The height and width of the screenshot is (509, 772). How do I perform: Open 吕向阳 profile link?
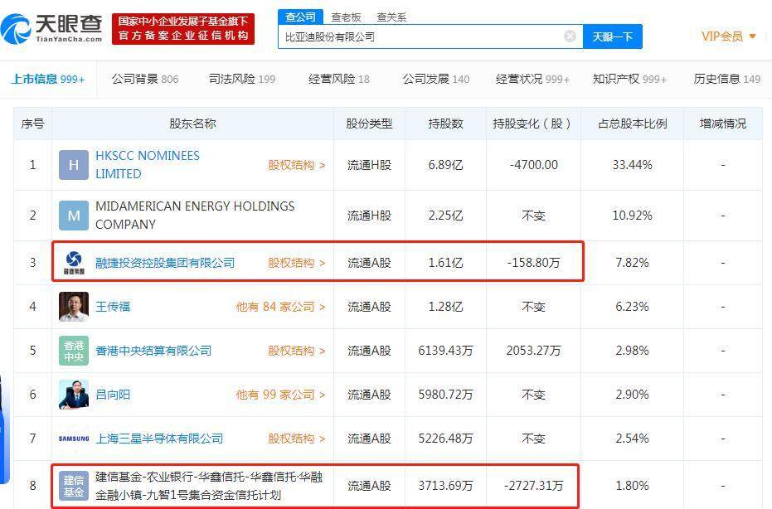tap(113, 395)
